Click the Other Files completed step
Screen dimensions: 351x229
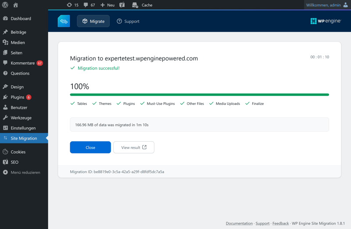(x=192, y=104)
